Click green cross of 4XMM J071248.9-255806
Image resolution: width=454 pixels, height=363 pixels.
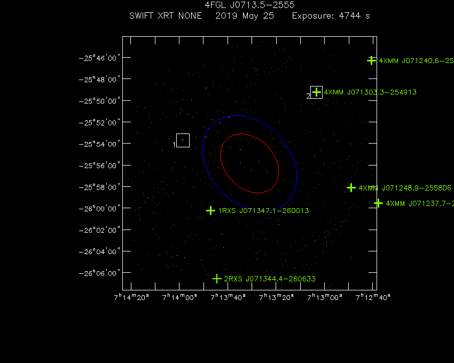(351, 188)
